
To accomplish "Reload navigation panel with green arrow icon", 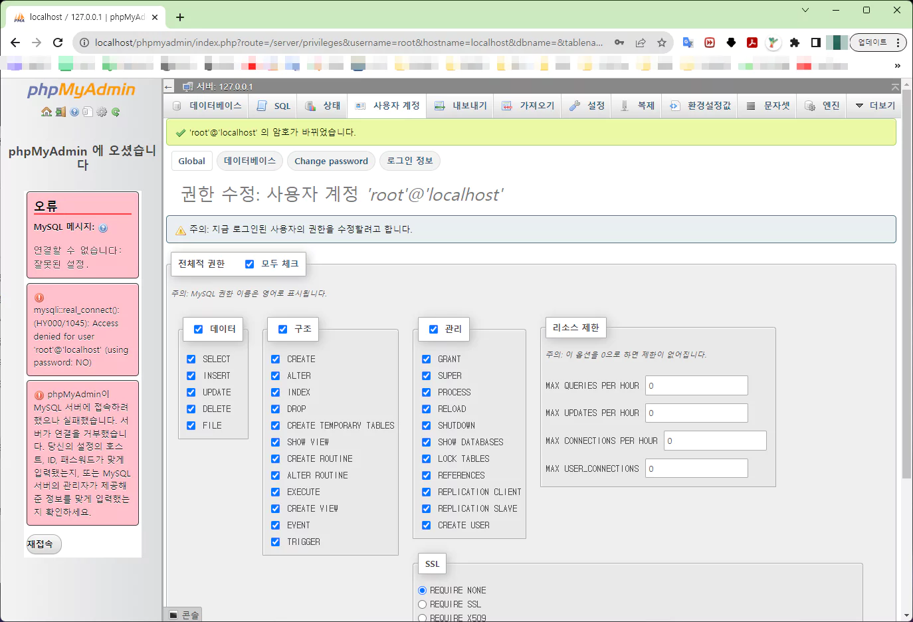I will click(116, 112).
